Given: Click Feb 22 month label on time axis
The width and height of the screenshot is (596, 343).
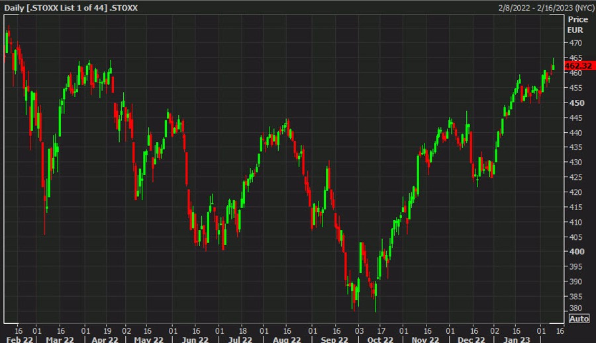Looking at the screenshot, I should tap(18, 339).
